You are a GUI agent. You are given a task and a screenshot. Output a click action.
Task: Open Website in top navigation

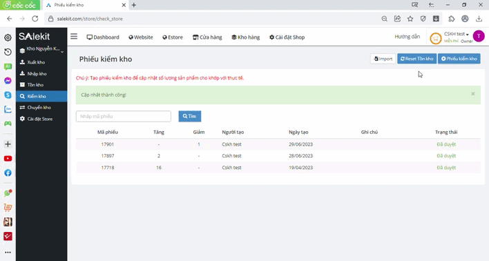[x=141, y=37]
